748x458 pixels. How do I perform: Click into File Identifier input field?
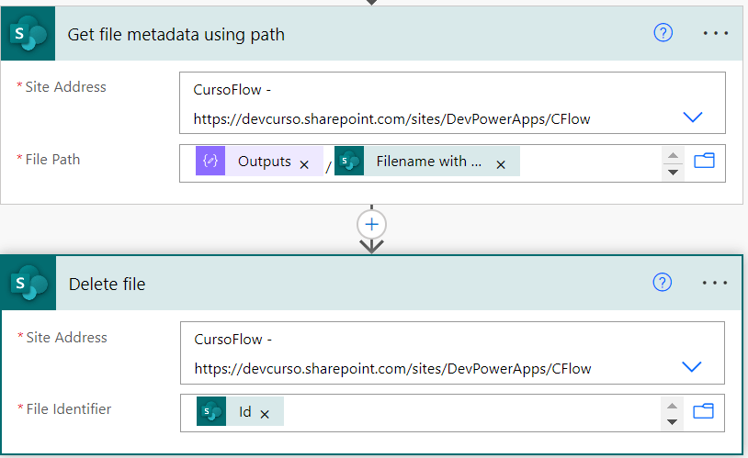pyautogui.click(x=452, y=413)
